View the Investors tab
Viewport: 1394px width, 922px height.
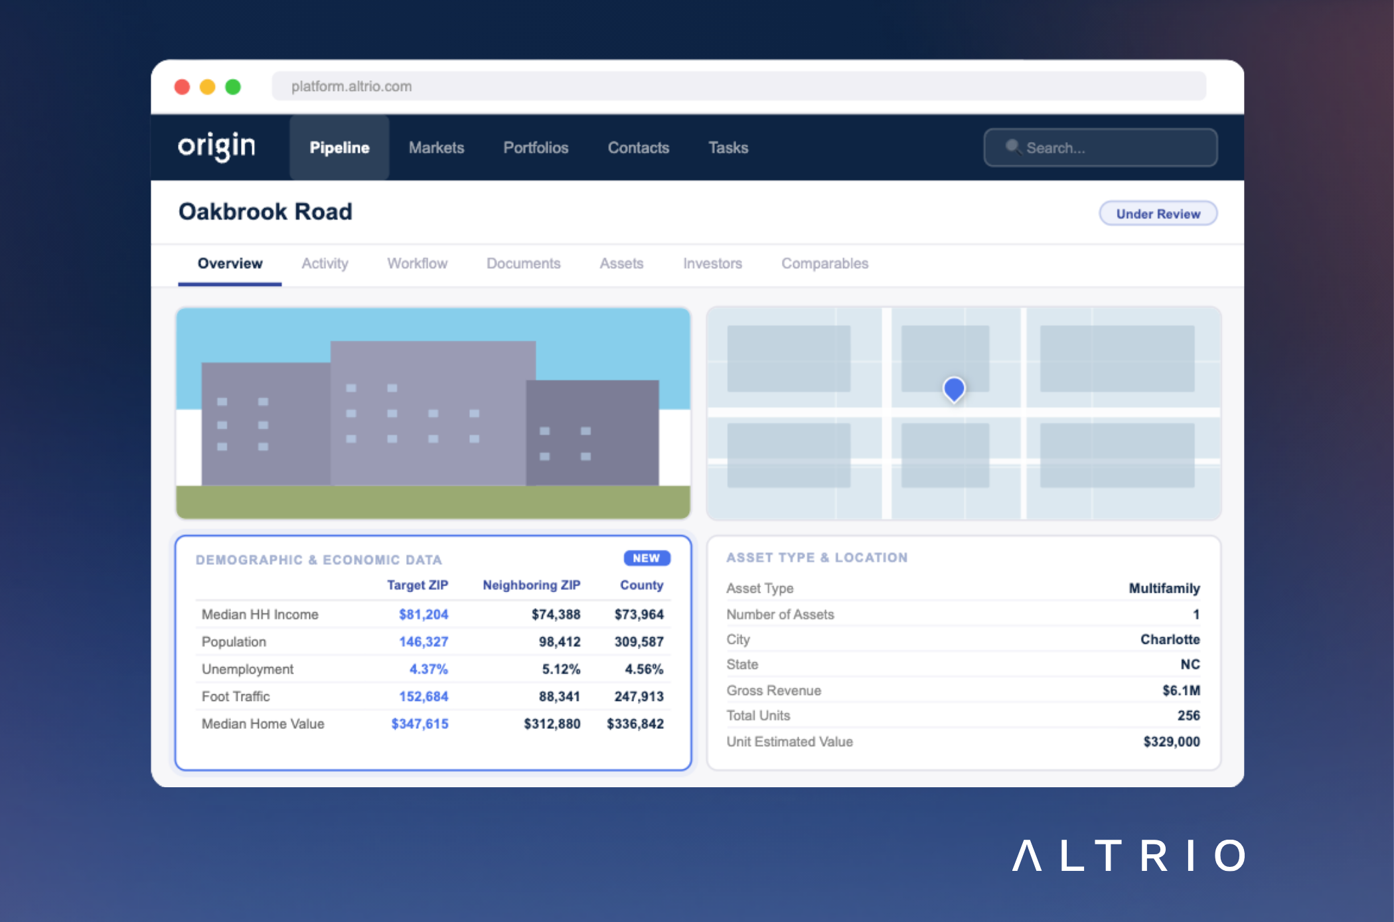coord(712,264)
